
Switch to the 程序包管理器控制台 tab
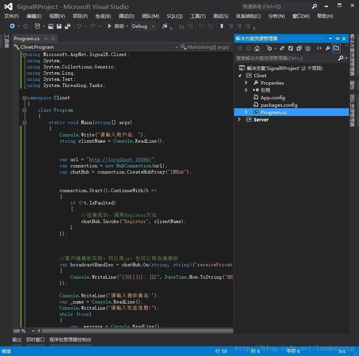70,339
